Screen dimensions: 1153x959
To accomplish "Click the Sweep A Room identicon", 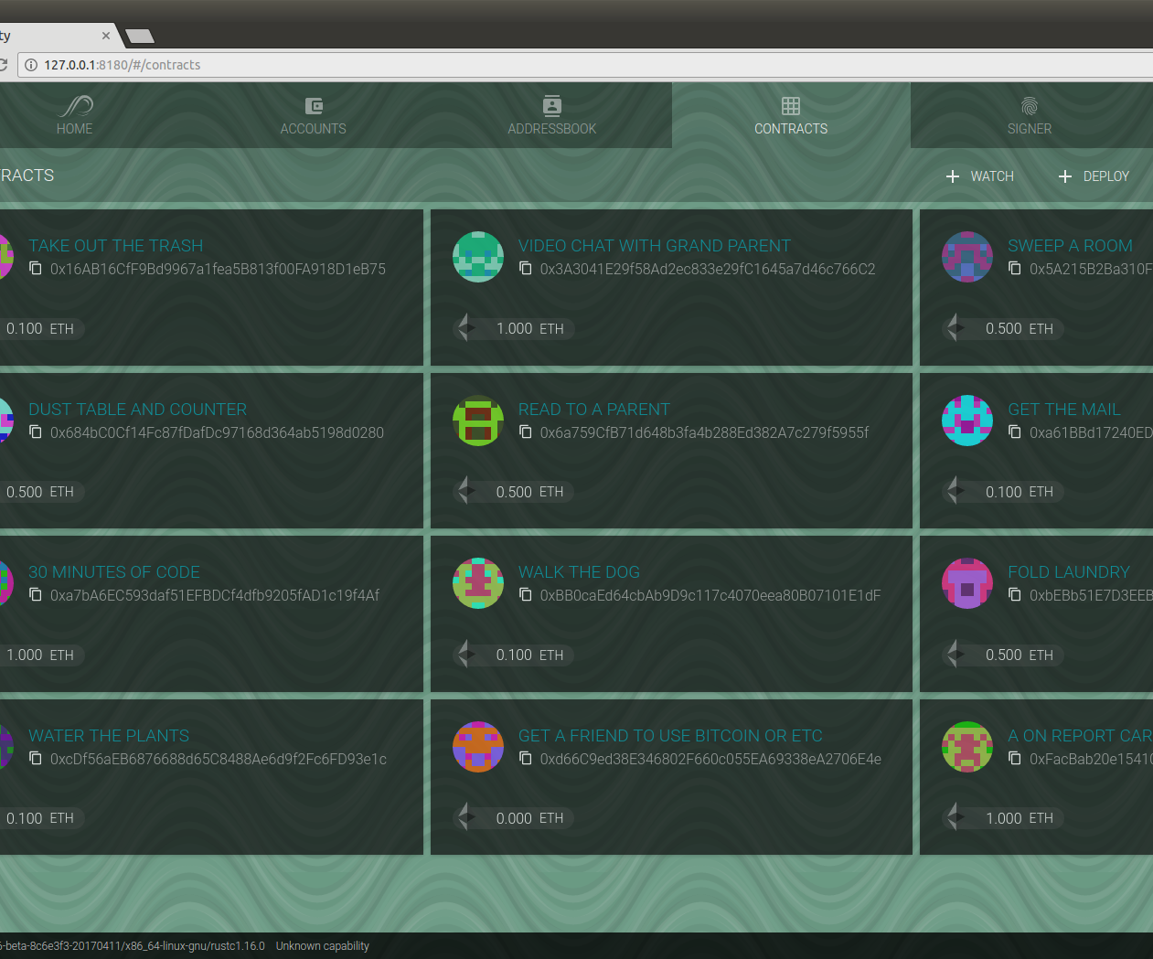I will click(x=967, y=257).
